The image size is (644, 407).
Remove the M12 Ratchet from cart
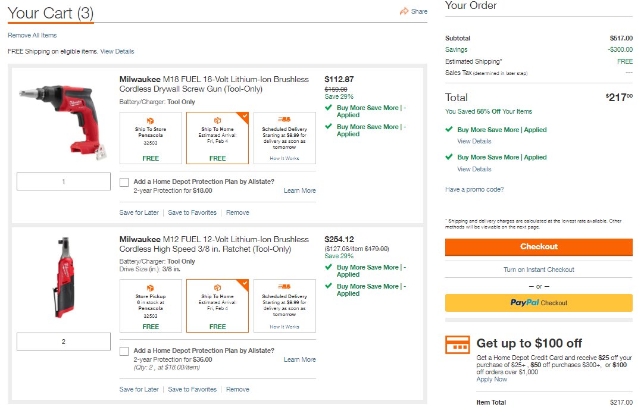coord(237,389)
